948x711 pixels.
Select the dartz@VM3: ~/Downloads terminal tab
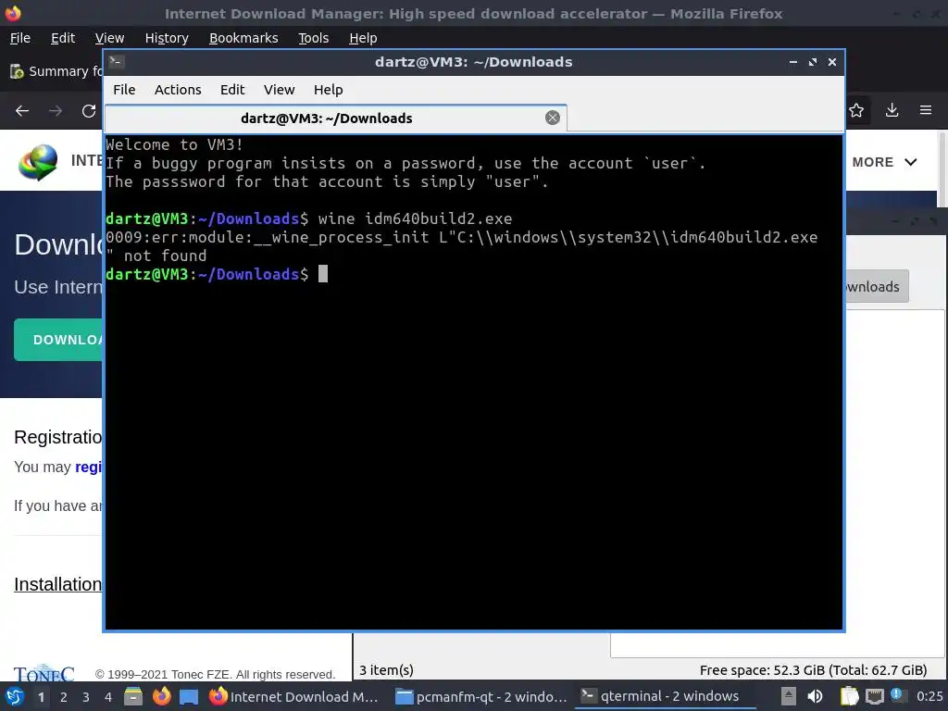[335, 118]
